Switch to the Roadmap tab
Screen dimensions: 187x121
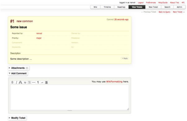[x=121, y=7]
